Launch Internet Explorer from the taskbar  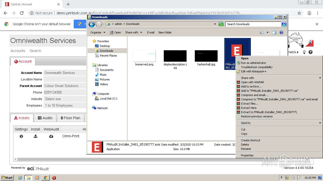(20, 178)
